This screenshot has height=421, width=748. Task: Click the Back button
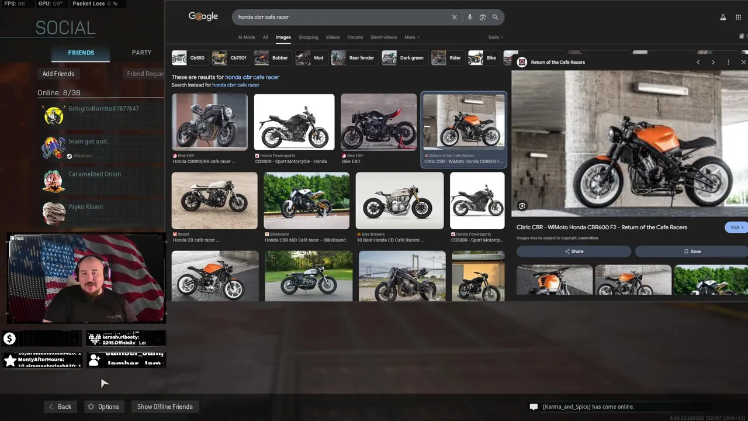(x=60, y=407)
